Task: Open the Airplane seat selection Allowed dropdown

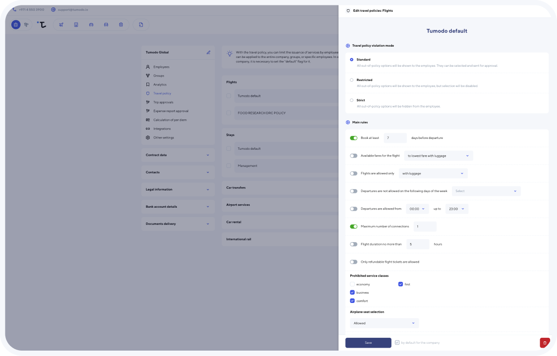Action: [x=385, y=323]
